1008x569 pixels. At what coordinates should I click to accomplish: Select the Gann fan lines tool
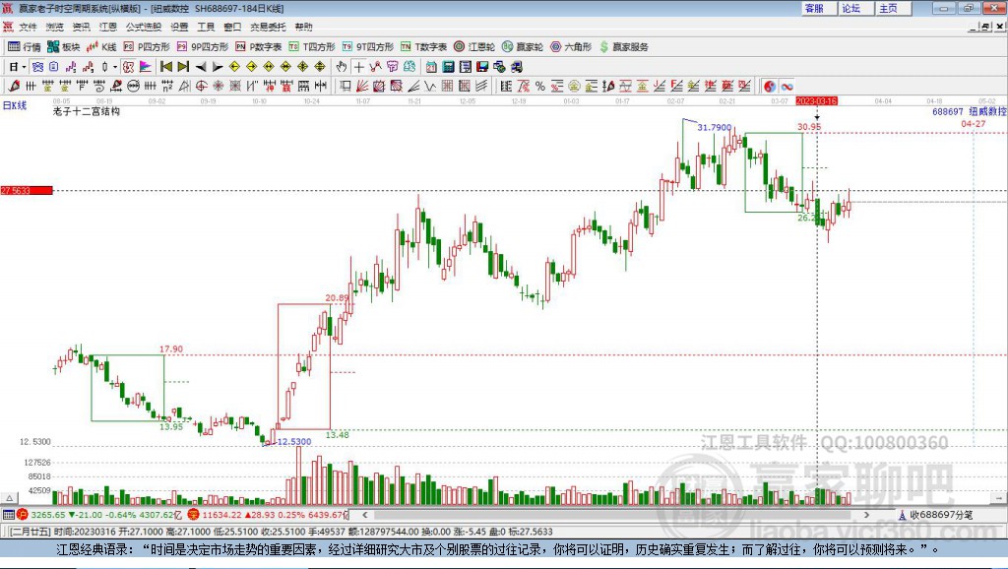click(361, 87)
